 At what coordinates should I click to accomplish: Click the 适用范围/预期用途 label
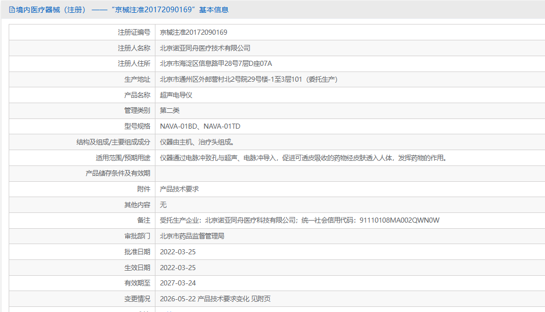(123, 158)
